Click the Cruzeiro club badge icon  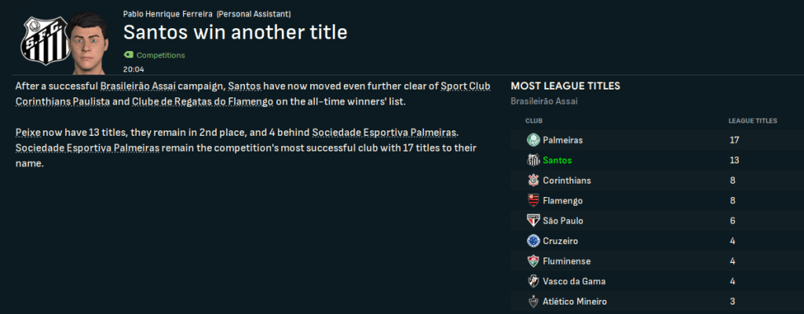coord(533,241)
